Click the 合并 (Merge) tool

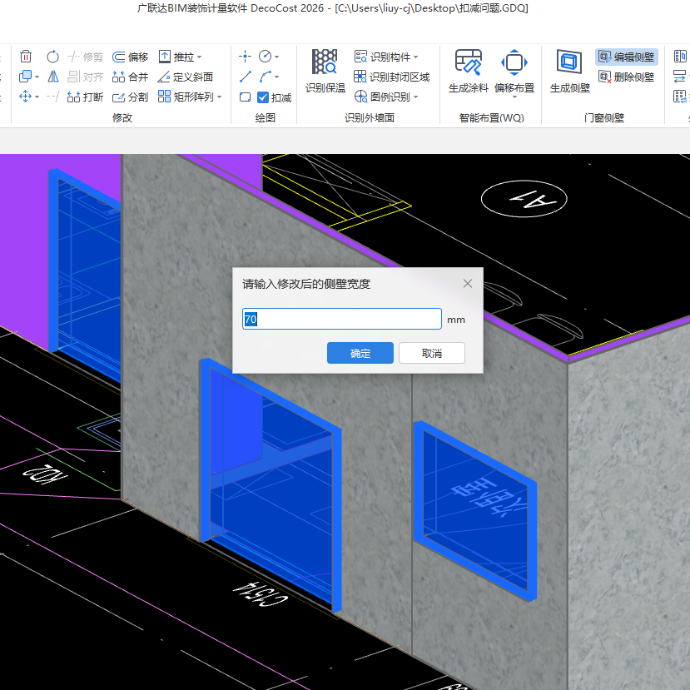pyautogui.click(x=130, y=77)
